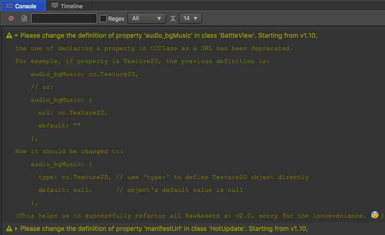Click the font size text icon
385x235 pixels.
click(x=173, y=18)
